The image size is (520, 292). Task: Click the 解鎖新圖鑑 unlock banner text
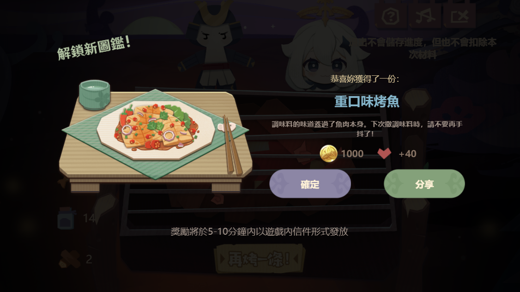click(94, 48)
